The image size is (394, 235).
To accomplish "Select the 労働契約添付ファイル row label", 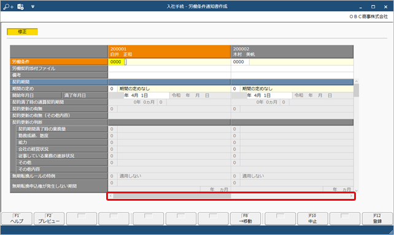I will click(59, 69).
